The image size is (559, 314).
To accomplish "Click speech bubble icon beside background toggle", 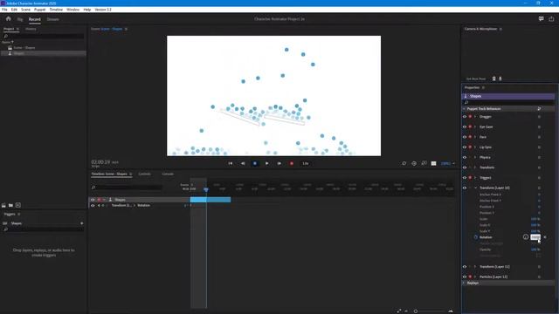I will (424, 163).
